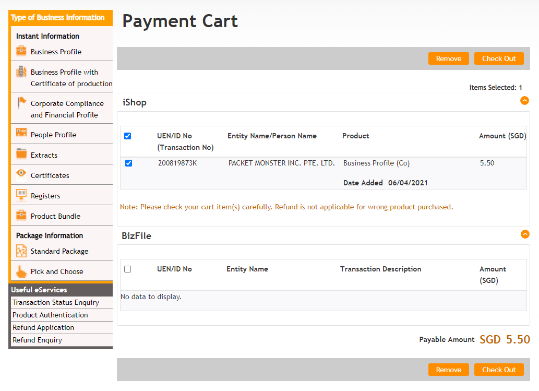Open Product Bundle in the sidebar
539x391 pixels.
point(55,216)
